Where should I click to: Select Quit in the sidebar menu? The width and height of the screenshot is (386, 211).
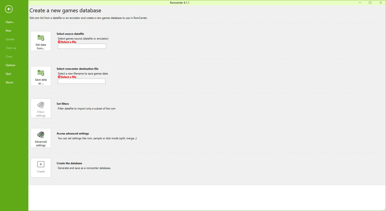(x=8, y=74)
